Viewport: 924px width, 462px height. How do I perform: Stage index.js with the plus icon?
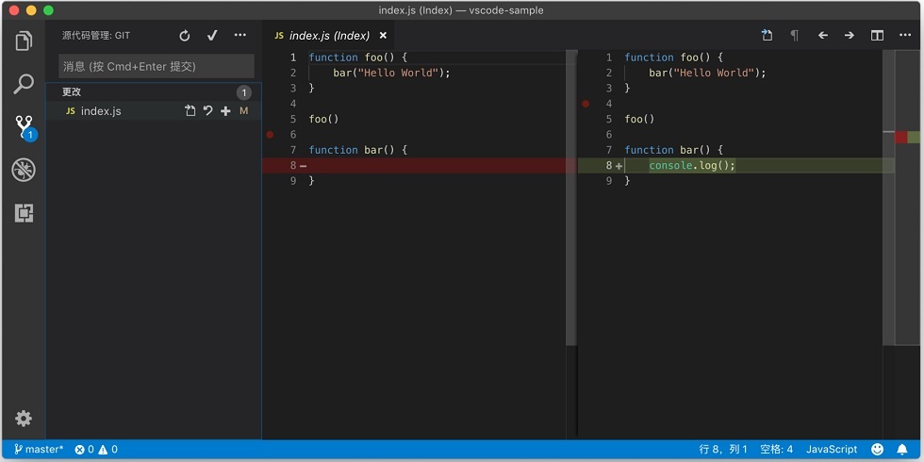point(225,111)
